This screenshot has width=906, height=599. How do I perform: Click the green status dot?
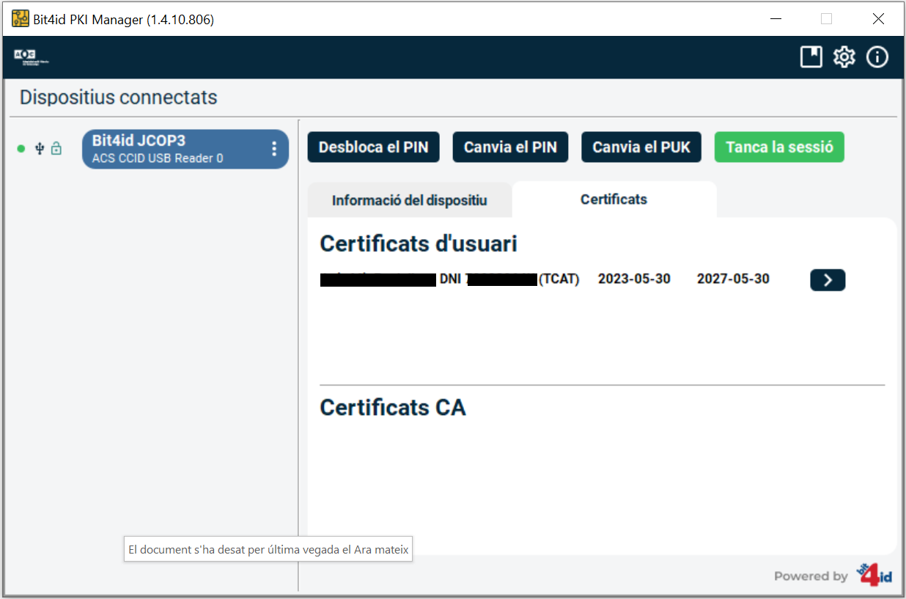coord(21,149)
